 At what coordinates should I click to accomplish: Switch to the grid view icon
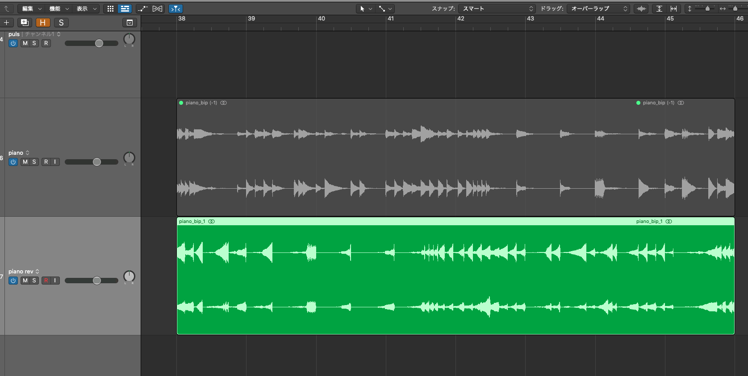(x=110, y=8)
